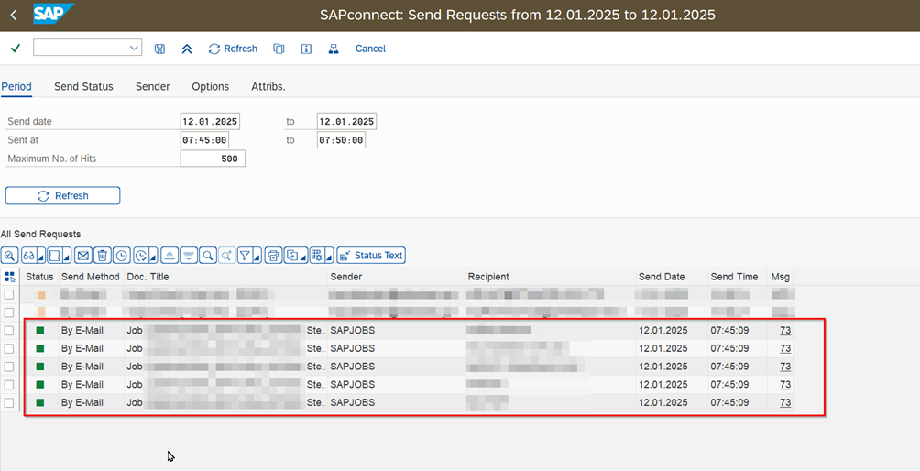
Task: Click the details magnifier icon in list toolbar
Action: pos(9,256)
